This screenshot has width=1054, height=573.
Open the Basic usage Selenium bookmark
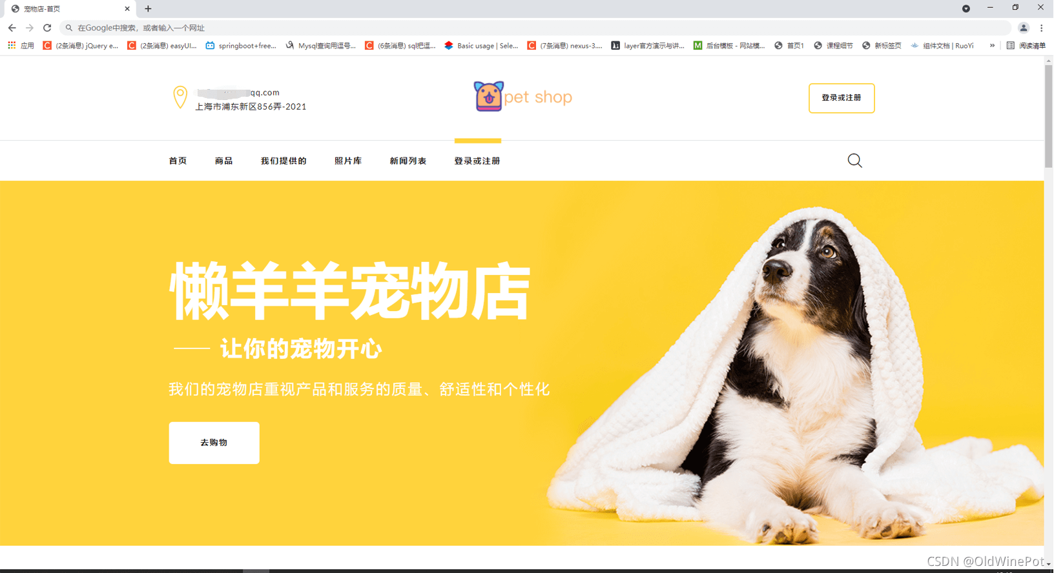point(481,46)
